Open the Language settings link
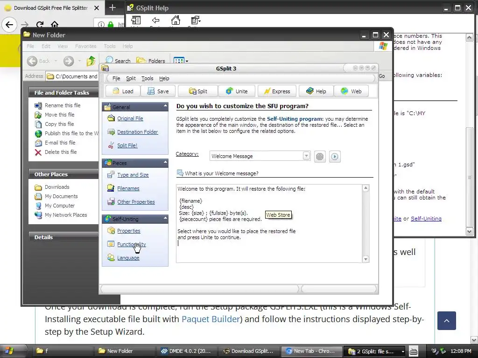This screenshot has height=358, width=478. (128, 257)
